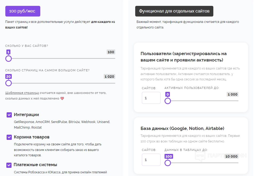Click the sites input in Пользователи card
The height and width of the screenshot is (176, 260).
[151, 98]
